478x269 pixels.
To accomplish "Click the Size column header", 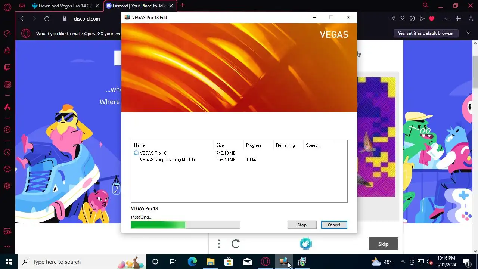I will tap(229, 145).
